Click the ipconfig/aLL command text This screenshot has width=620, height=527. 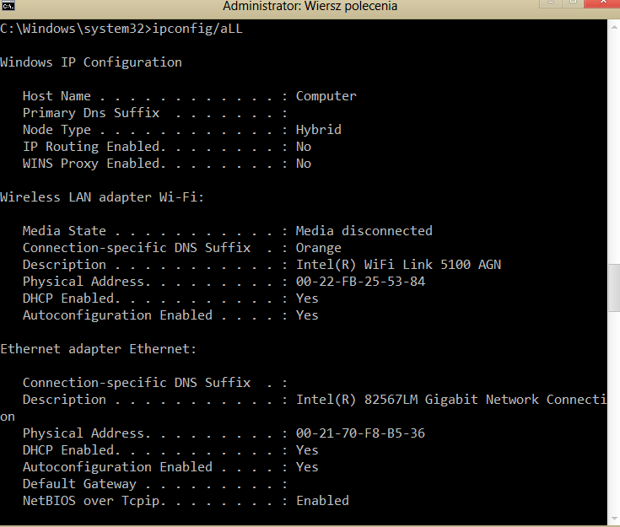click(197, 30)
